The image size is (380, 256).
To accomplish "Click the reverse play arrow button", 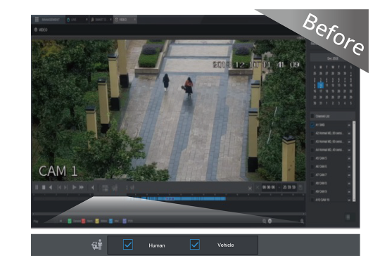I will coord(51,188).
